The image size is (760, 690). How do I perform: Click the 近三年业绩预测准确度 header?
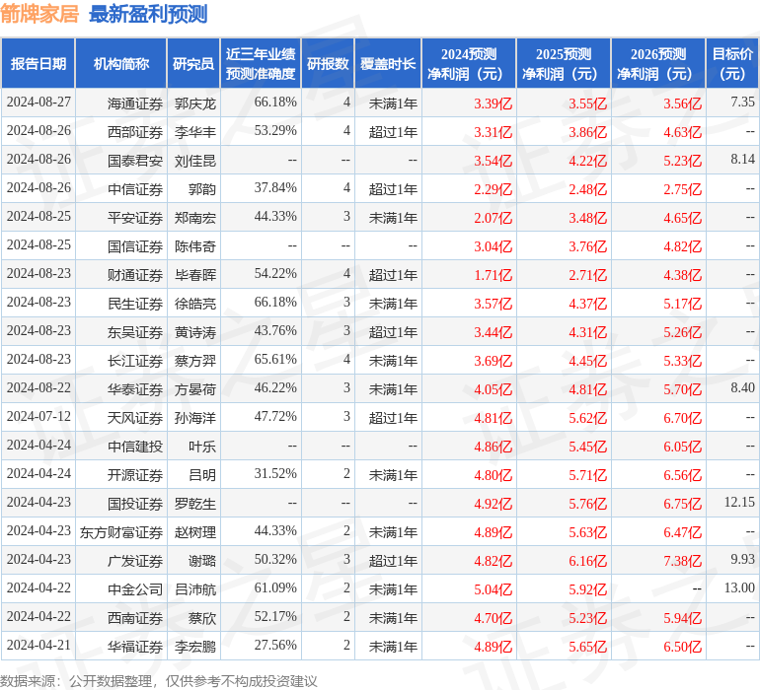click(261, 63)
